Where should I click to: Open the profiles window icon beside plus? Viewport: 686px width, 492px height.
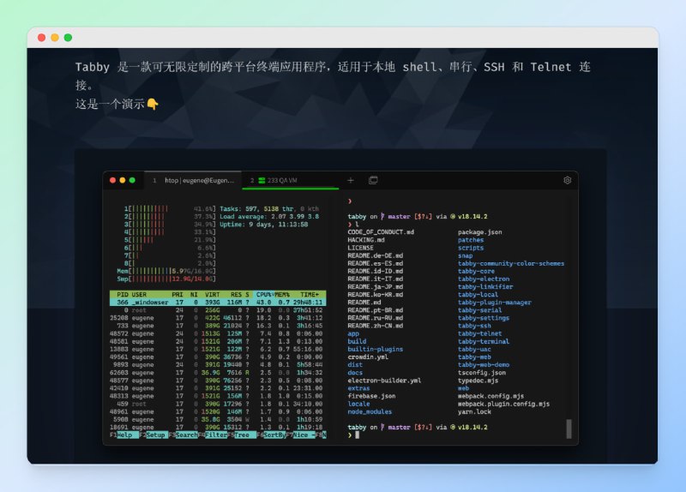[x=373, y=180]
